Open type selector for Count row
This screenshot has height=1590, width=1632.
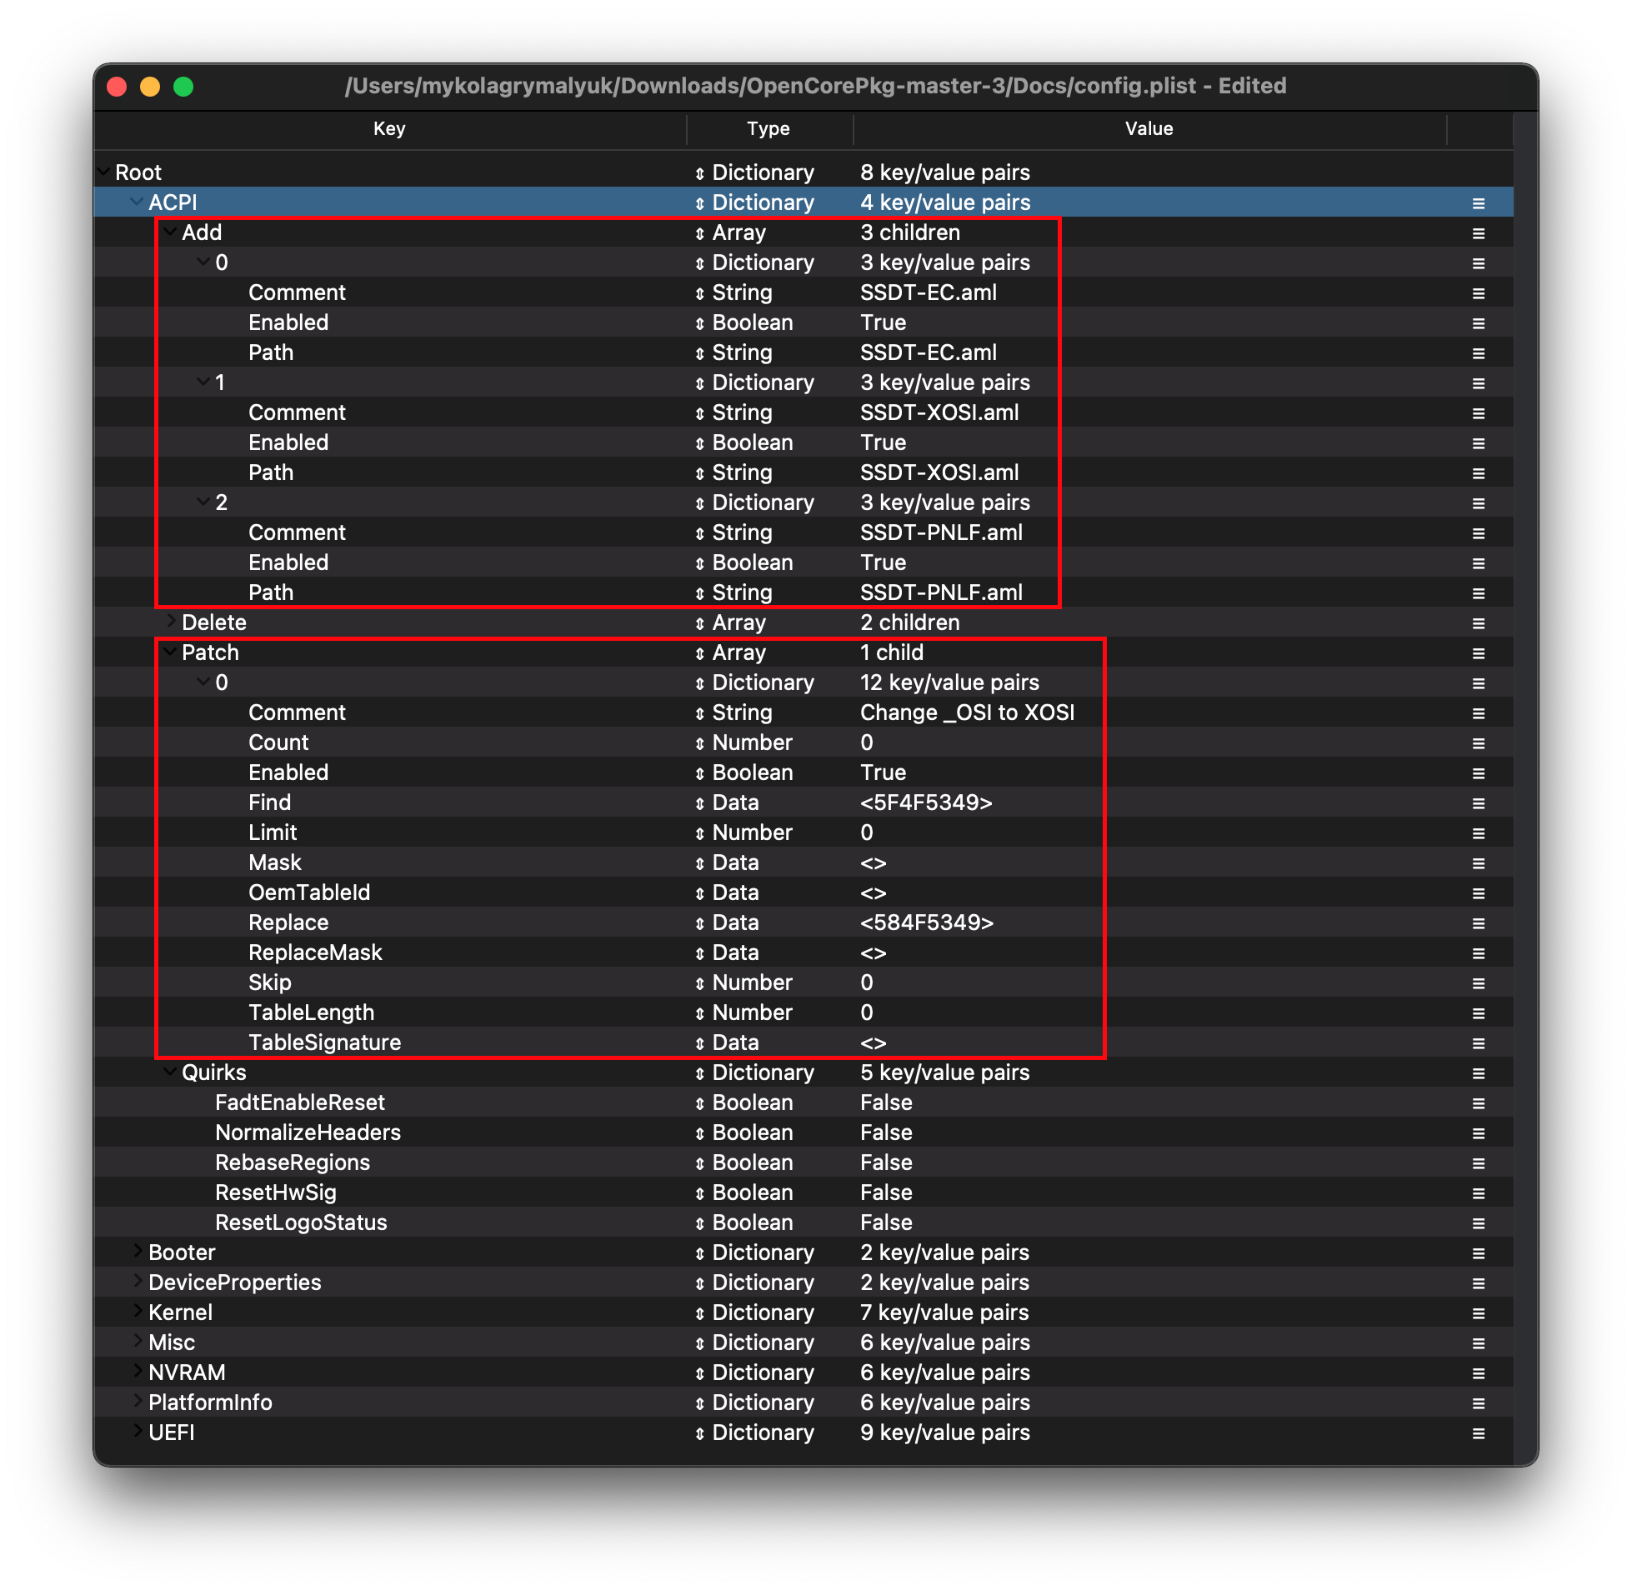coord(699,743)
